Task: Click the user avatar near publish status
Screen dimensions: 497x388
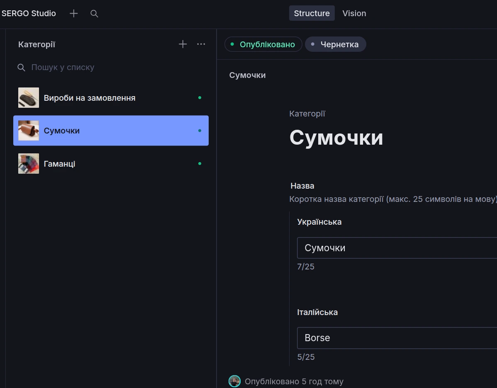Action: click(234, 381)
